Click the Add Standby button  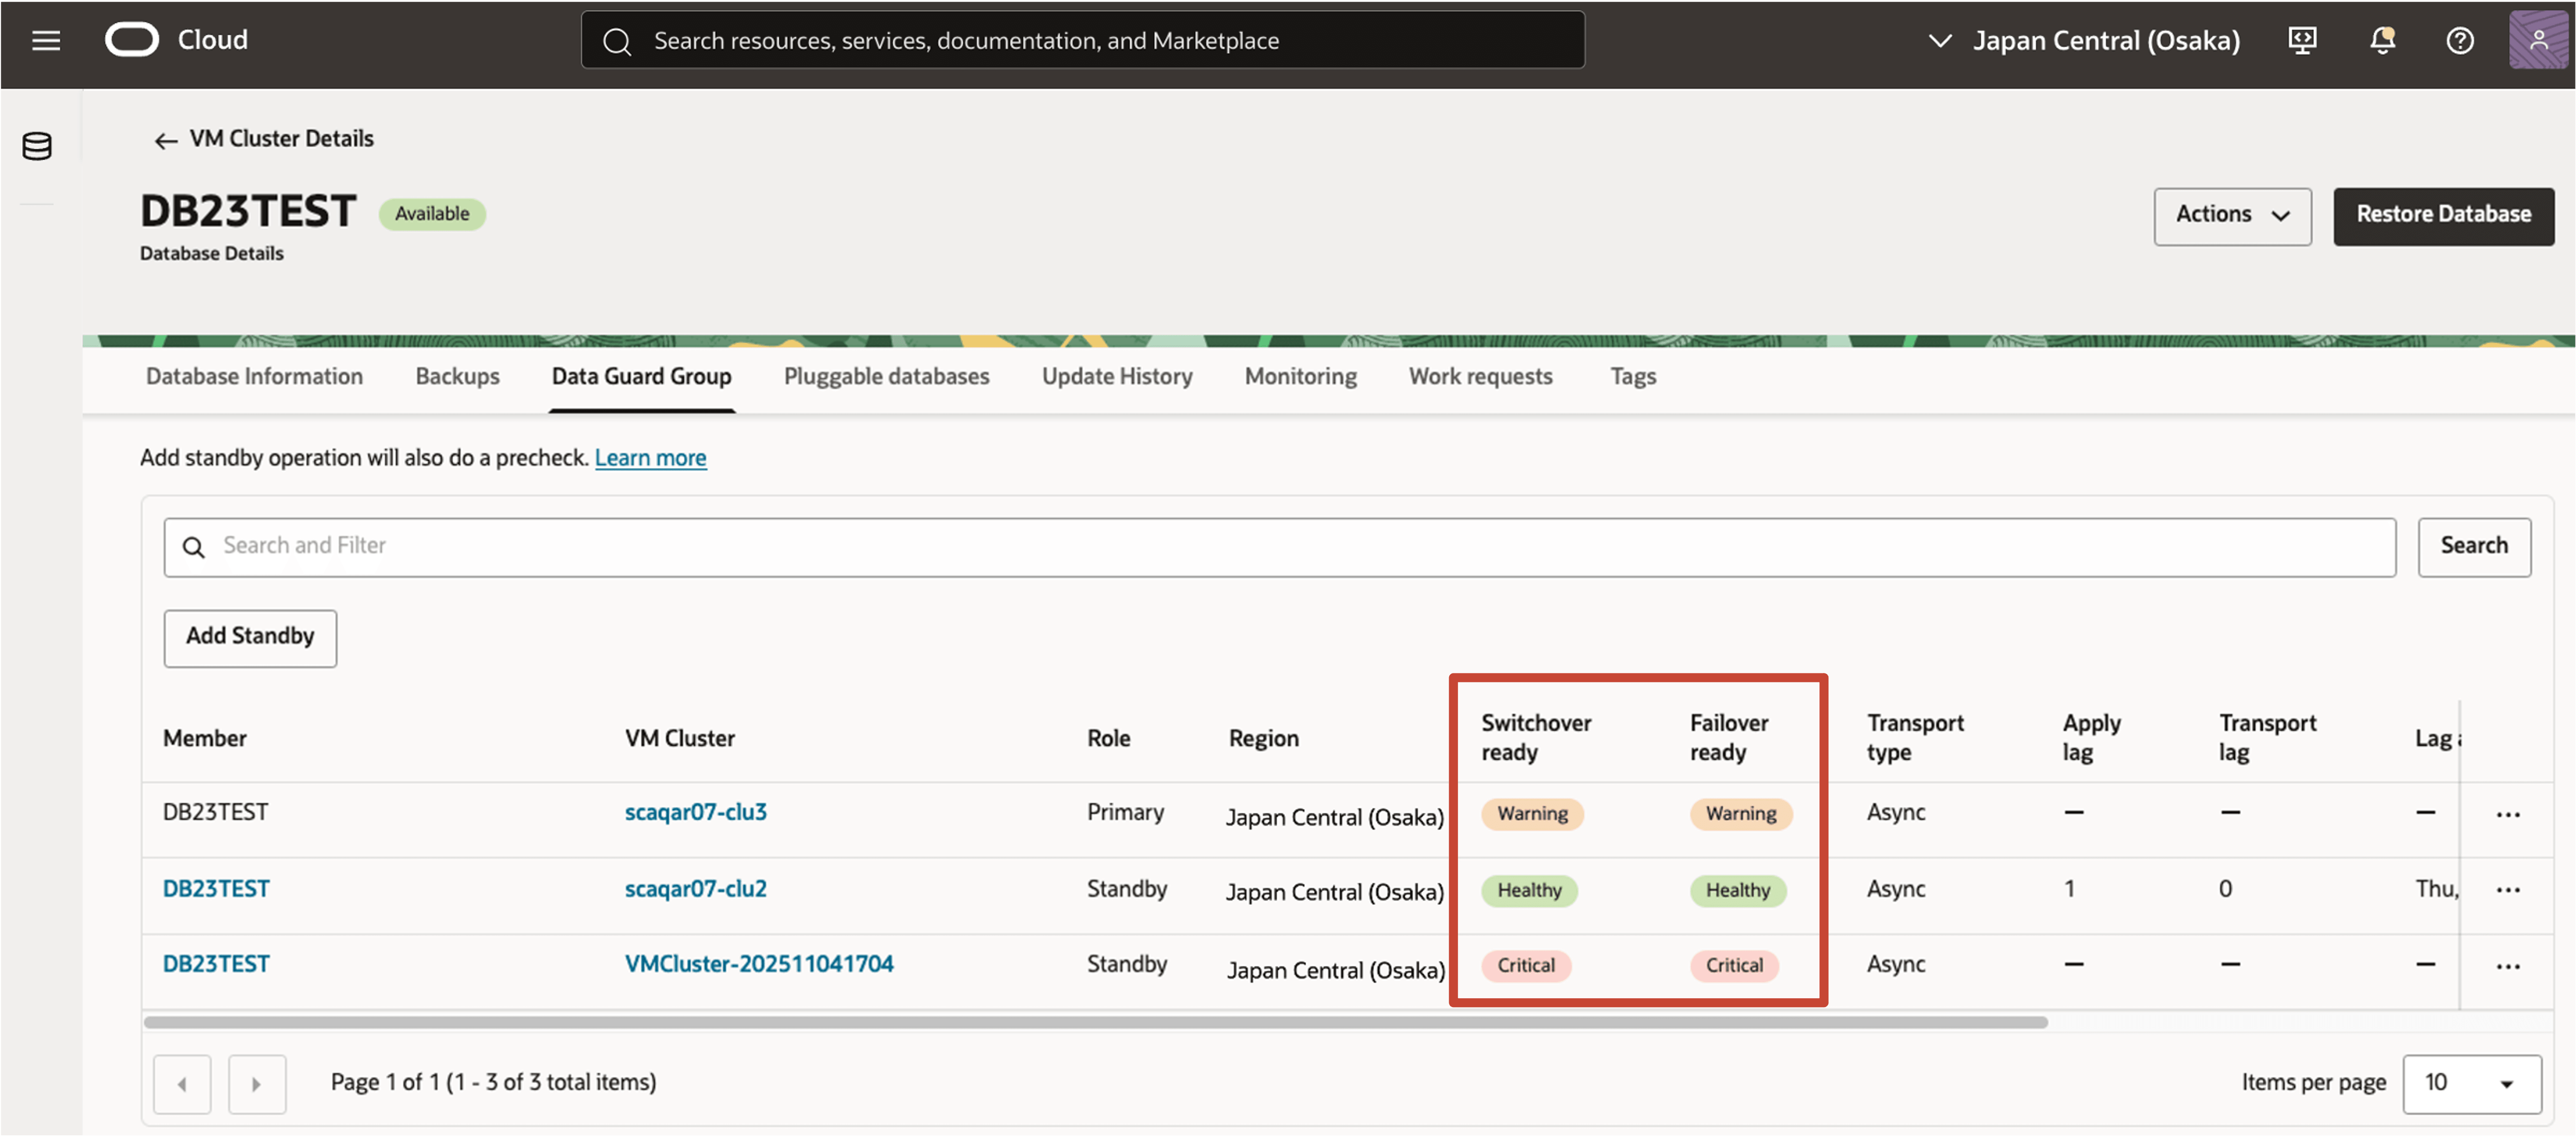250,636
